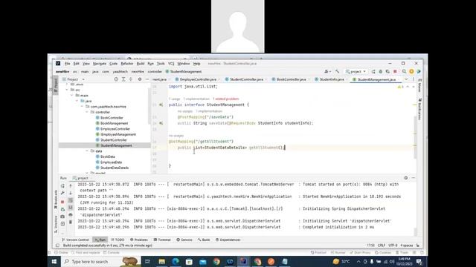Click Select Opened File target icon in Project panel
The width and height of the screenshot is (476, 267).
(116, 79)
